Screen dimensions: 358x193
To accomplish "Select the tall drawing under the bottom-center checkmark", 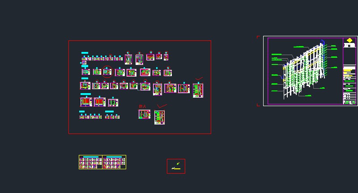I will coord(159,117).
